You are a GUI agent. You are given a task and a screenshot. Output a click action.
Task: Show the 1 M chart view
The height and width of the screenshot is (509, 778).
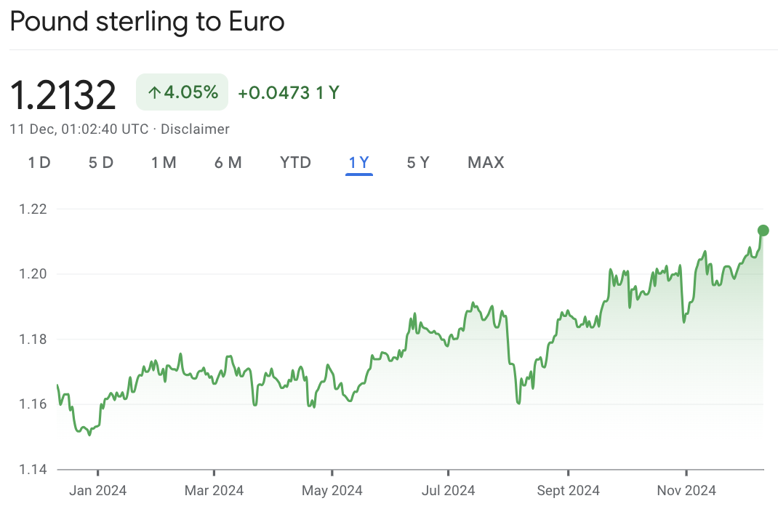164,162
